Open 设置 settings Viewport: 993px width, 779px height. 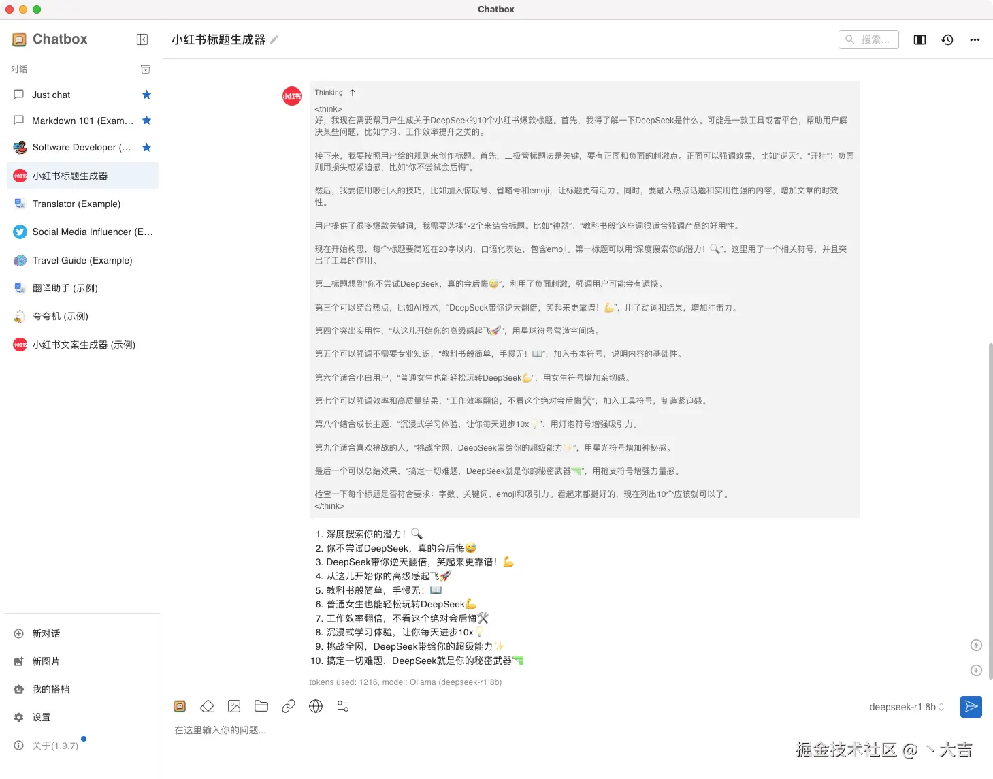coord(82,717)
